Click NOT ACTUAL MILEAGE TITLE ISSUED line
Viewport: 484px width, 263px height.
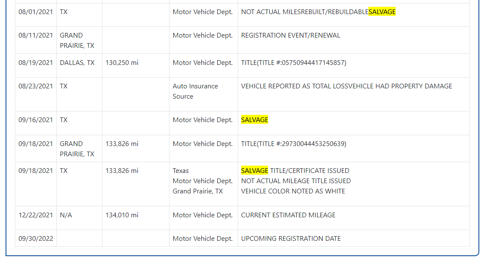pos(296,181)
